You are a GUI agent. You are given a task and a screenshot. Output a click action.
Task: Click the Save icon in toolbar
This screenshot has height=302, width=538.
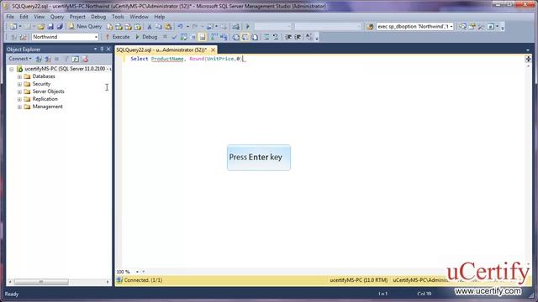[50, 26]
